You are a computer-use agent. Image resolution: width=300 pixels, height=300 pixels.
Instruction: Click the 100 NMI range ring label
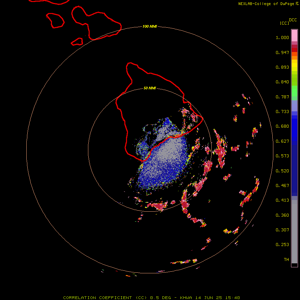(150, 26)
